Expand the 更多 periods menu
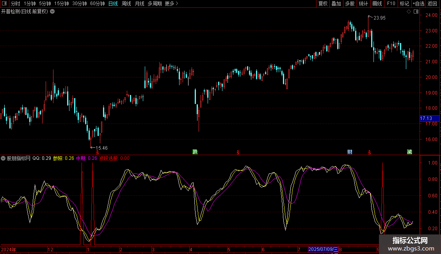The width and height of the screenshot is (441, 254). click(171, 4)
